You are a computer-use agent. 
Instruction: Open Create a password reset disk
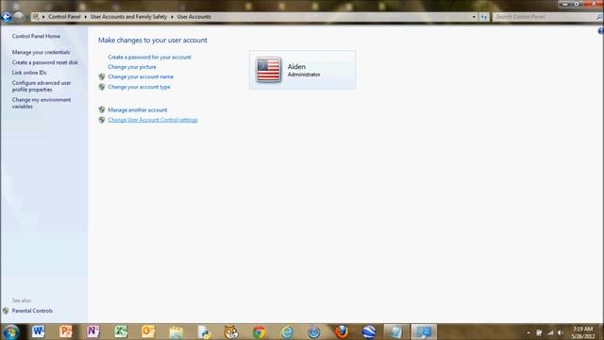pyautogui.click(x=44, y=62)
